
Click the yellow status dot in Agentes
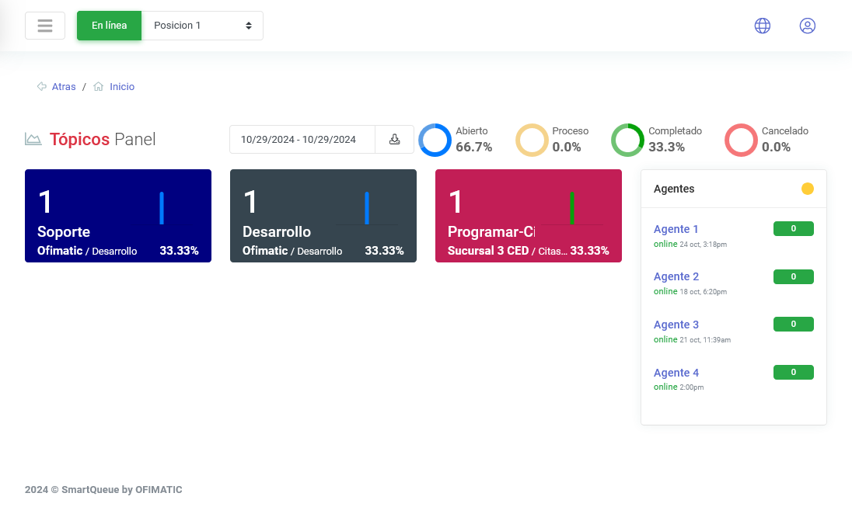808,189
